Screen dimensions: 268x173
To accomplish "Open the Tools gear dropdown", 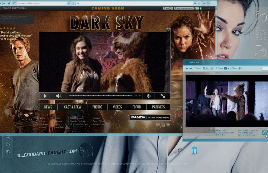I will 240,68.
